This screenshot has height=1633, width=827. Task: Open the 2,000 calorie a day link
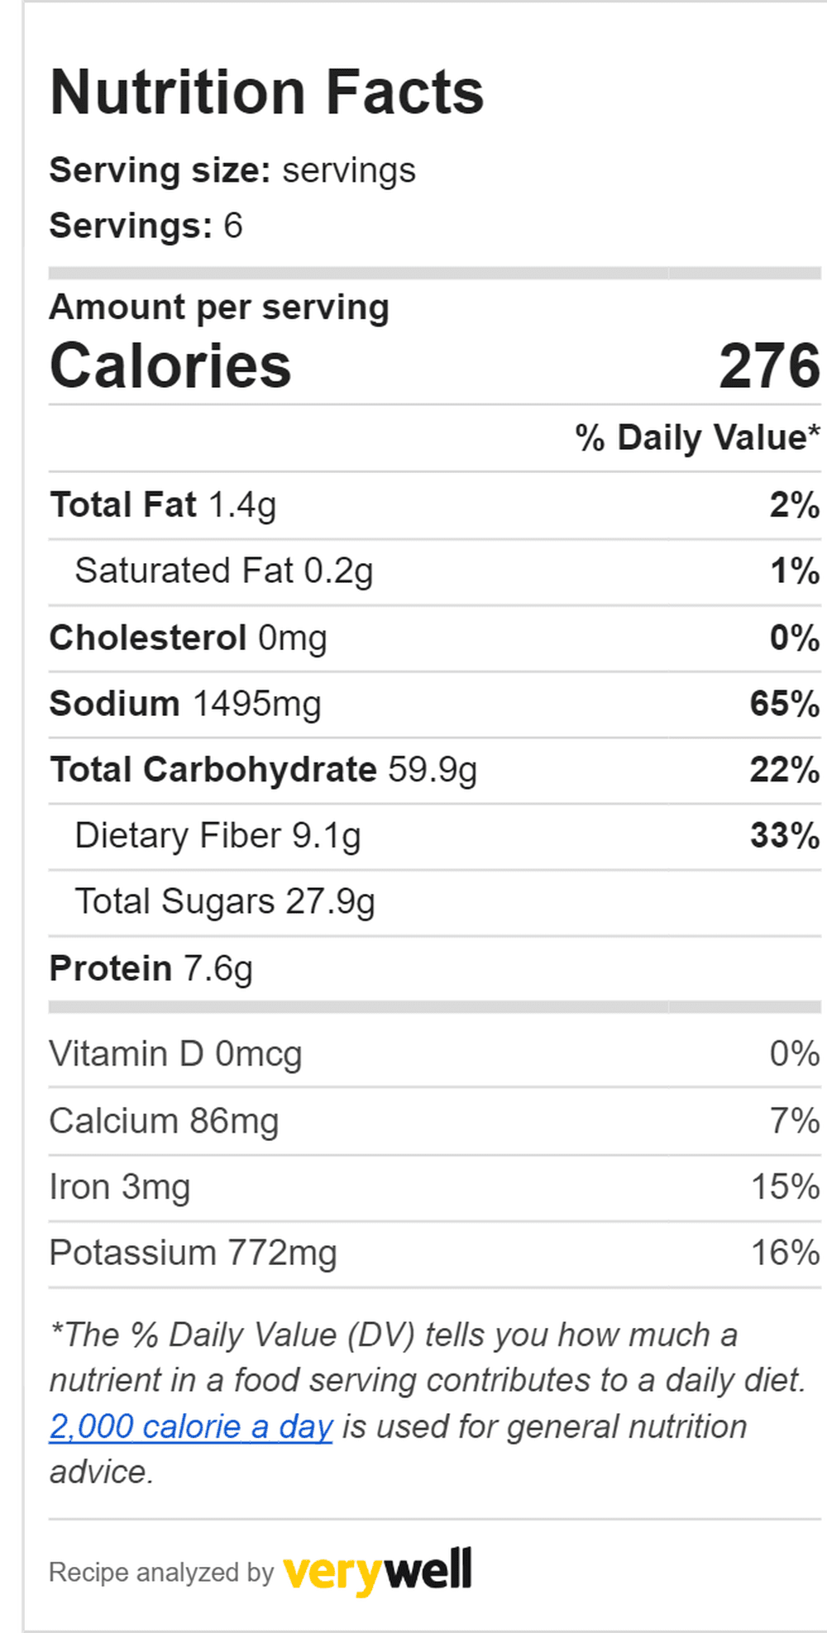pyautogui.click(x=191, y=1426)
